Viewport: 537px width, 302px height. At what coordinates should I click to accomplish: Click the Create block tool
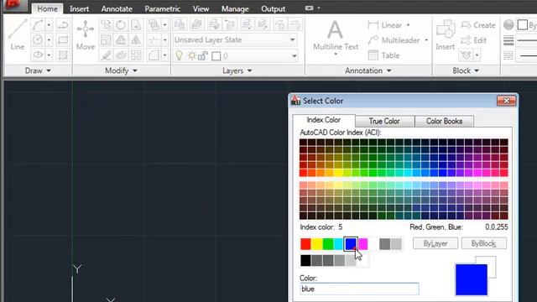[x=478, y=25]
